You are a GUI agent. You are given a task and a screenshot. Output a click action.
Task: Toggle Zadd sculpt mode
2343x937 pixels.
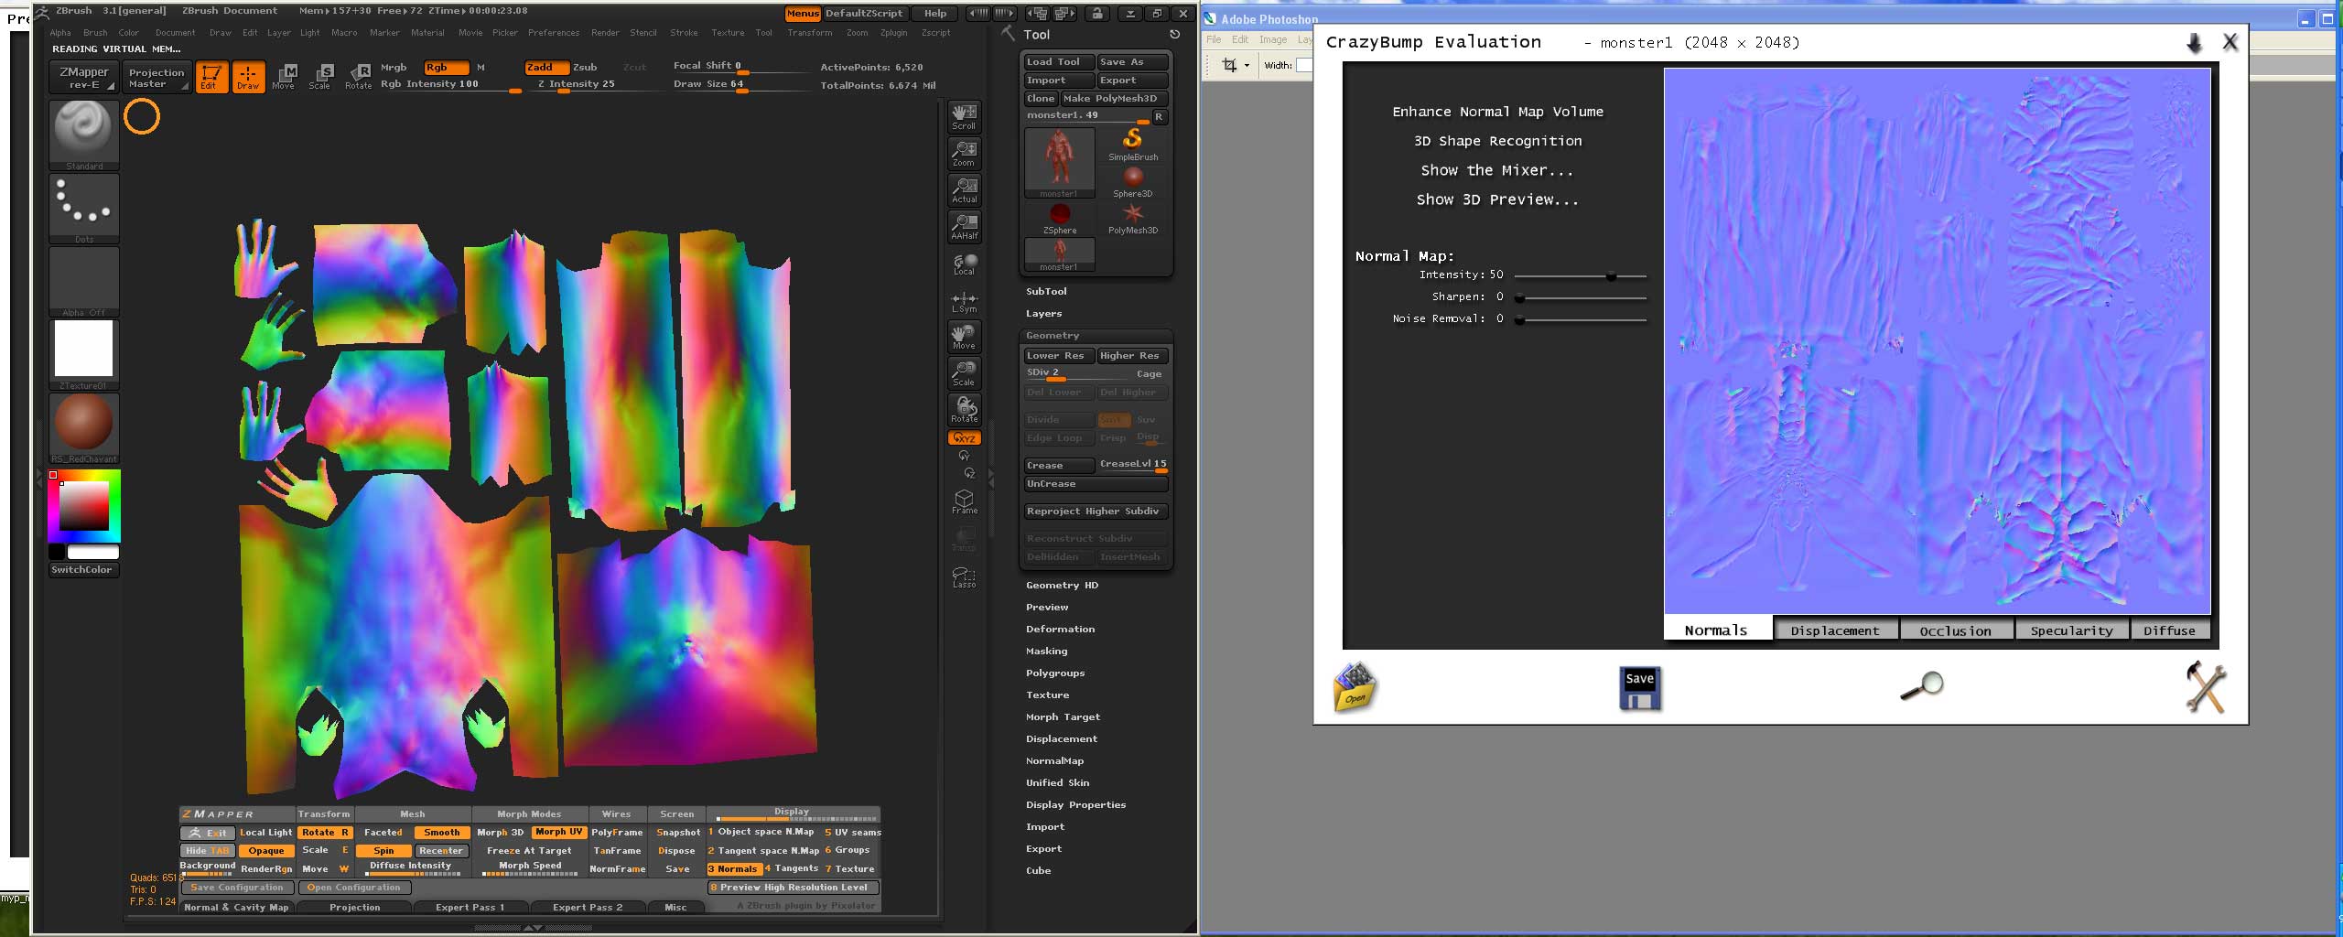coord(546,68)
